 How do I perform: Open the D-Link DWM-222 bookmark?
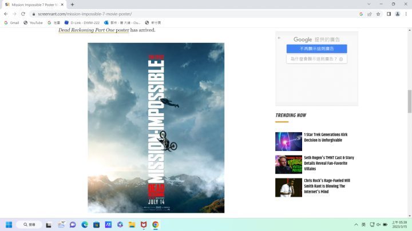[x=82, y=23]
